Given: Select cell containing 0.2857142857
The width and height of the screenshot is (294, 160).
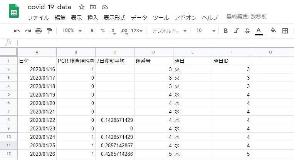Looking at the screenshot, I should click(115, 145).
